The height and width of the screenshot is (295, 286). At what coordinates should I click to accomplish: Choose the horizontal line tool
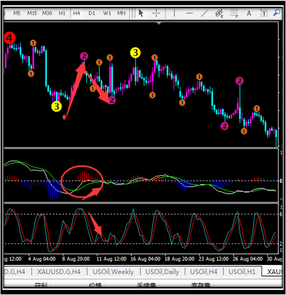click(189, 13)
